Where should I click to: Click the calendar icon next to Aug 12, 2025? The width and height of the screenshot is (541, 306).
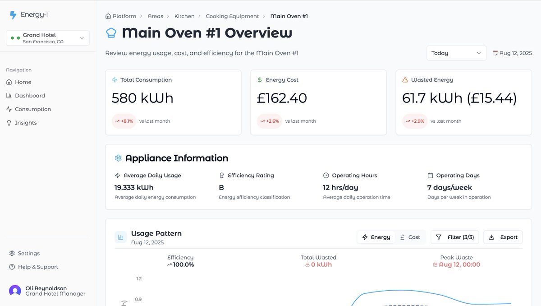pos(495,53)
